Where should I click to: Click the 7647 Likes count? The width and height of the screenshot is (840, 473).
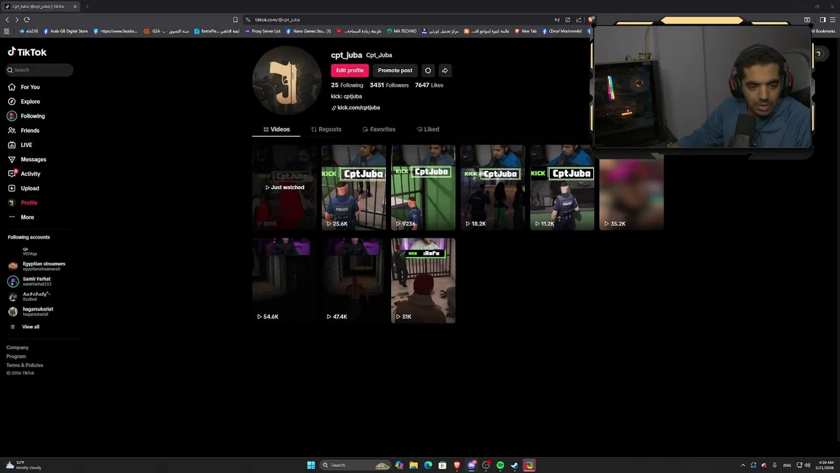(x=429, y=85)
